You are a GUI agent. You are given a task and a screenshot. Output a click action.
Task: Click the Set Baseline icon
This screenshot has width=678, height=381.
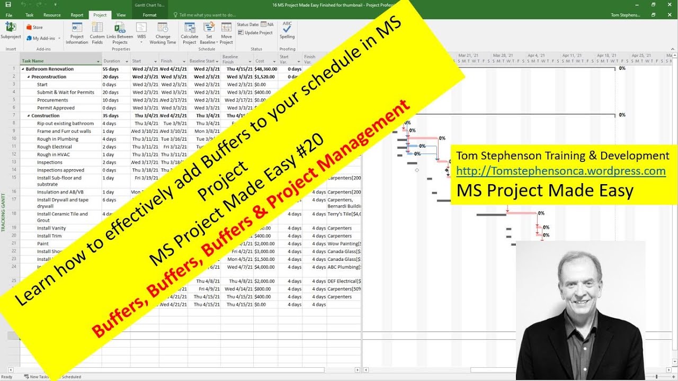(x=209, y=33)
